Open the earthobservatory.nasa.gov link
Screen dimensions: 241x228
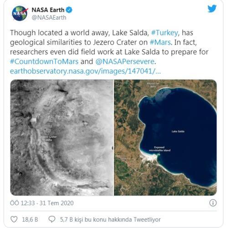tap(85, 71)
